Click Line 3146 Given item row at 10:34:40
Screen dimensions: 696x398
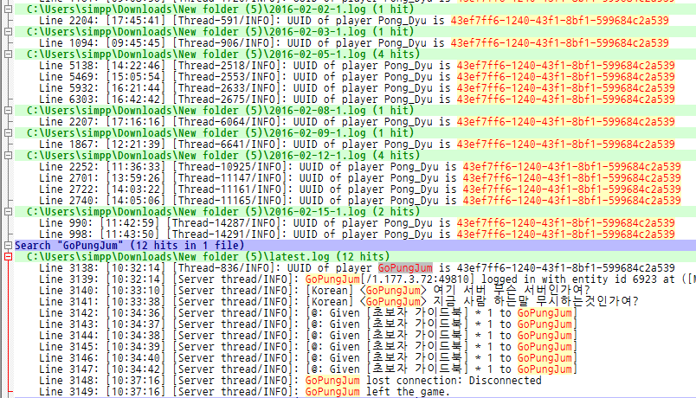308,358
